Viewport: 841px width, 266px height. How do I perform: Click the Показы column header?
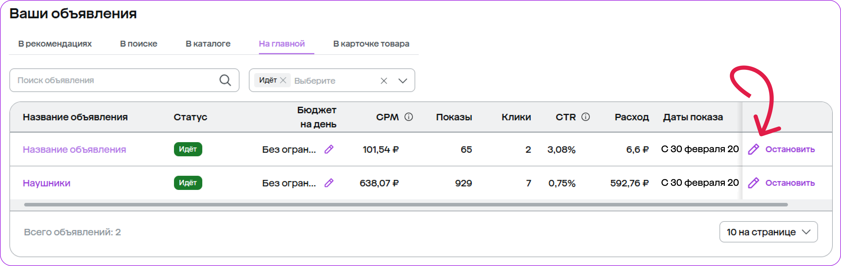[454, 117]
